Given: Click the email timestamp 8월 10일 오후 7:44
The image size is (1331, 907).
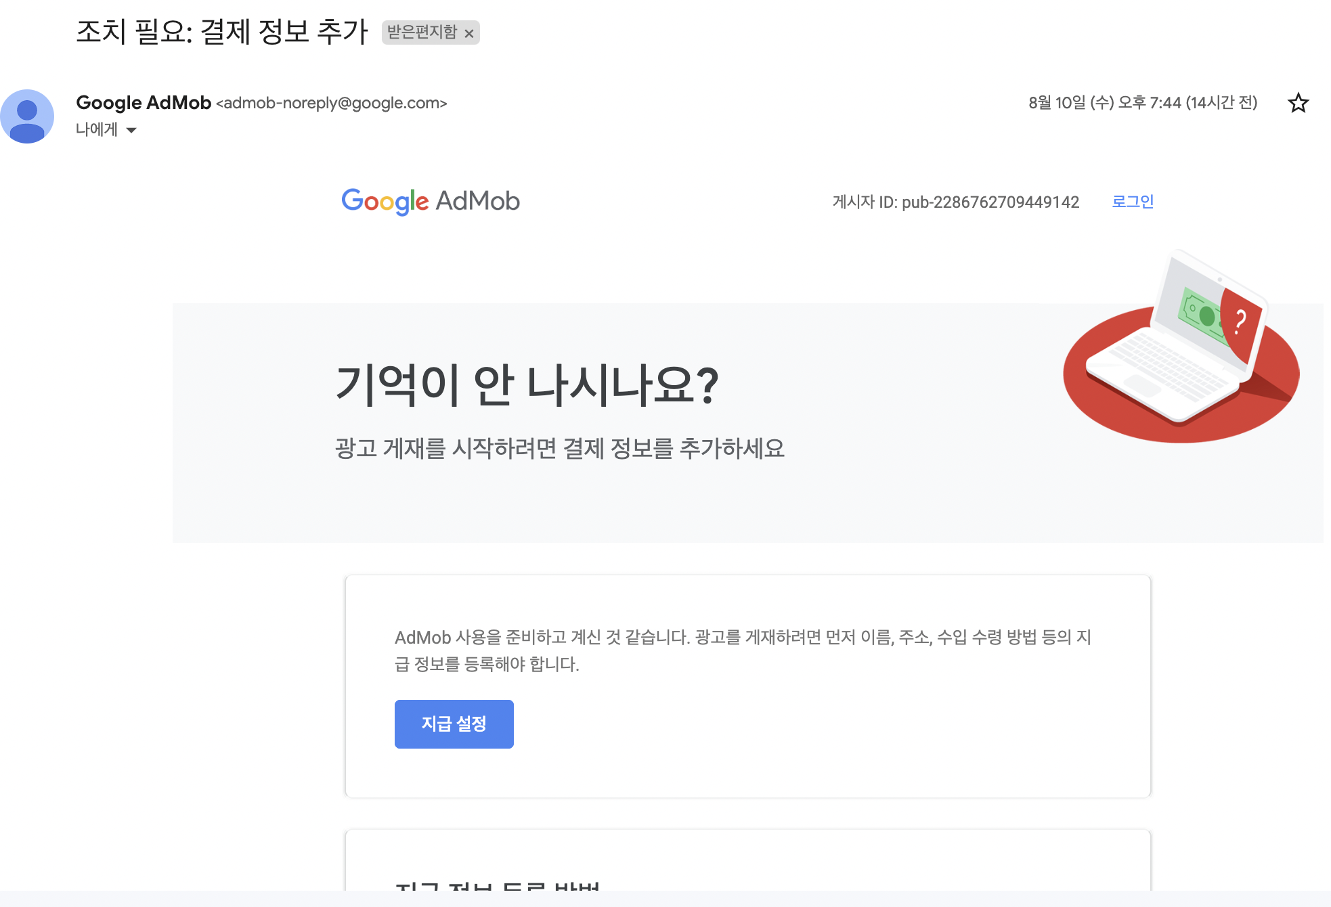Looking at the screenshot, I should (x=1143, y=103).
